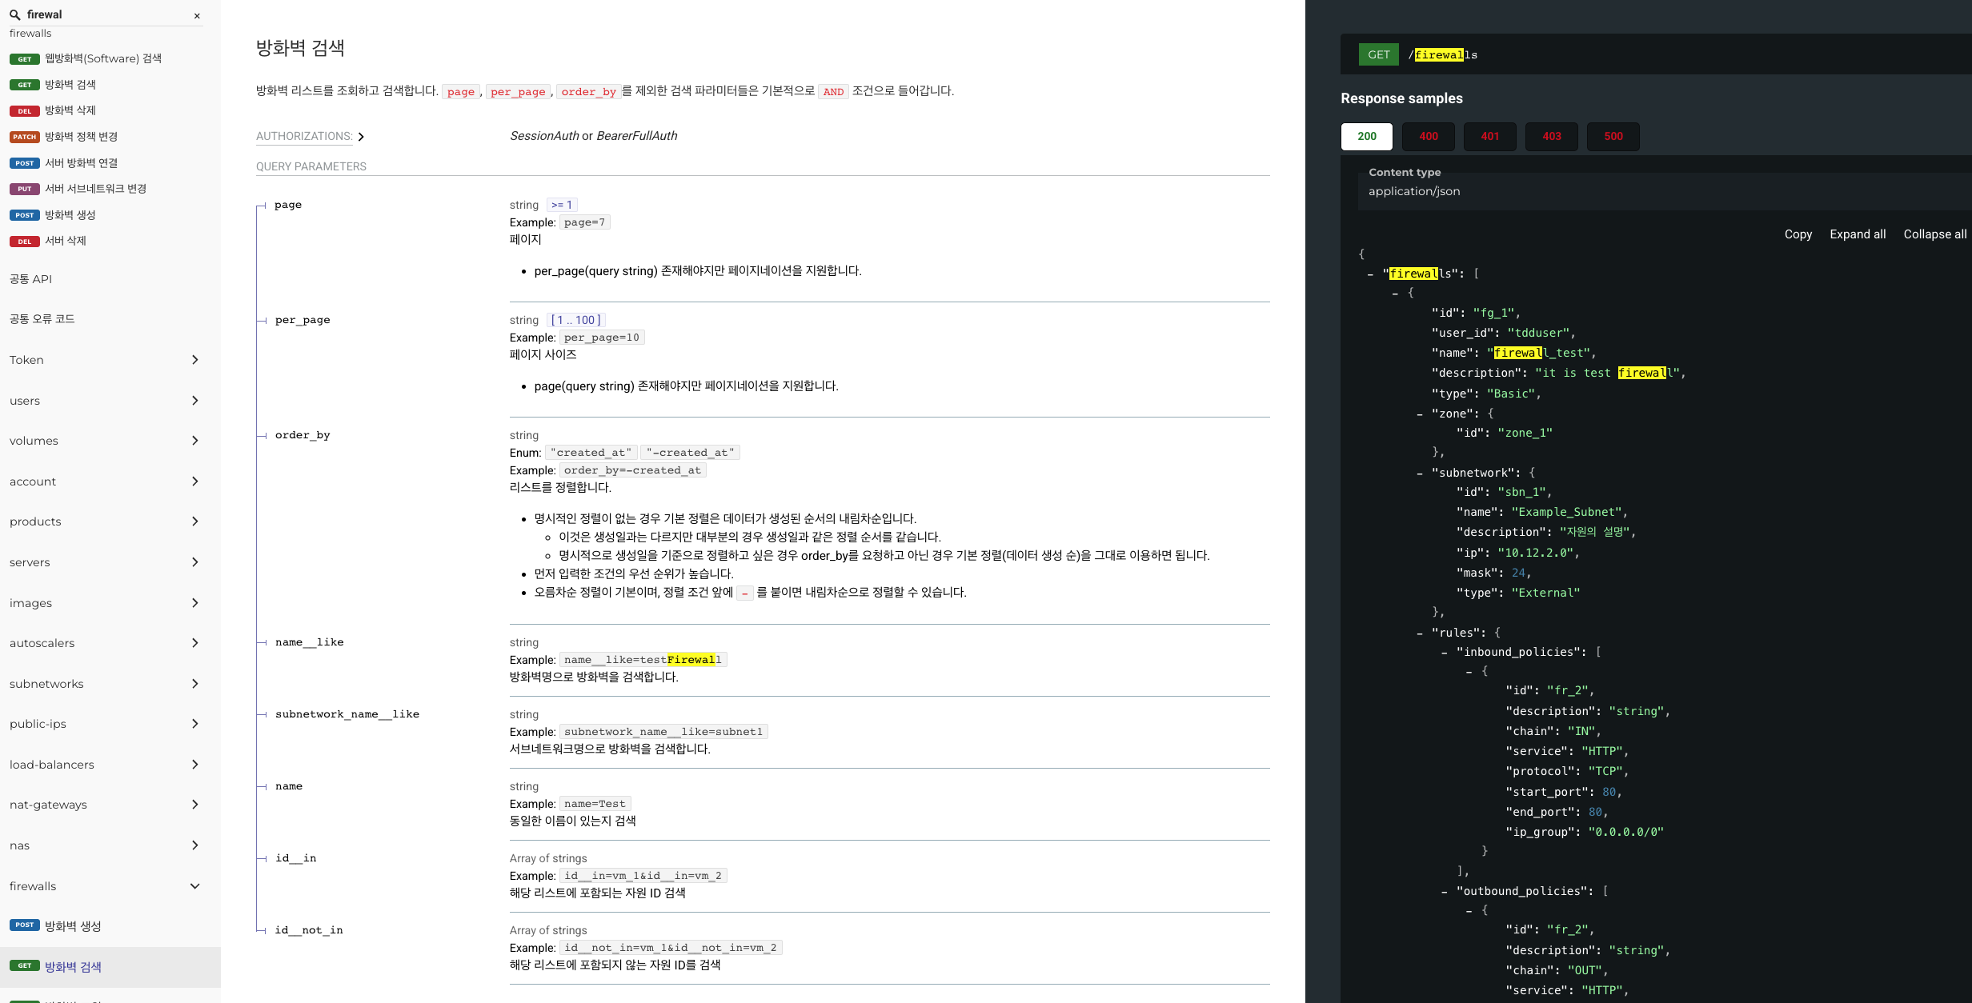The height and width of the screenshot is (1003, 1972).
Task: Expand the AUTHORIZATIONS section chevron
Action: [361, 137]
